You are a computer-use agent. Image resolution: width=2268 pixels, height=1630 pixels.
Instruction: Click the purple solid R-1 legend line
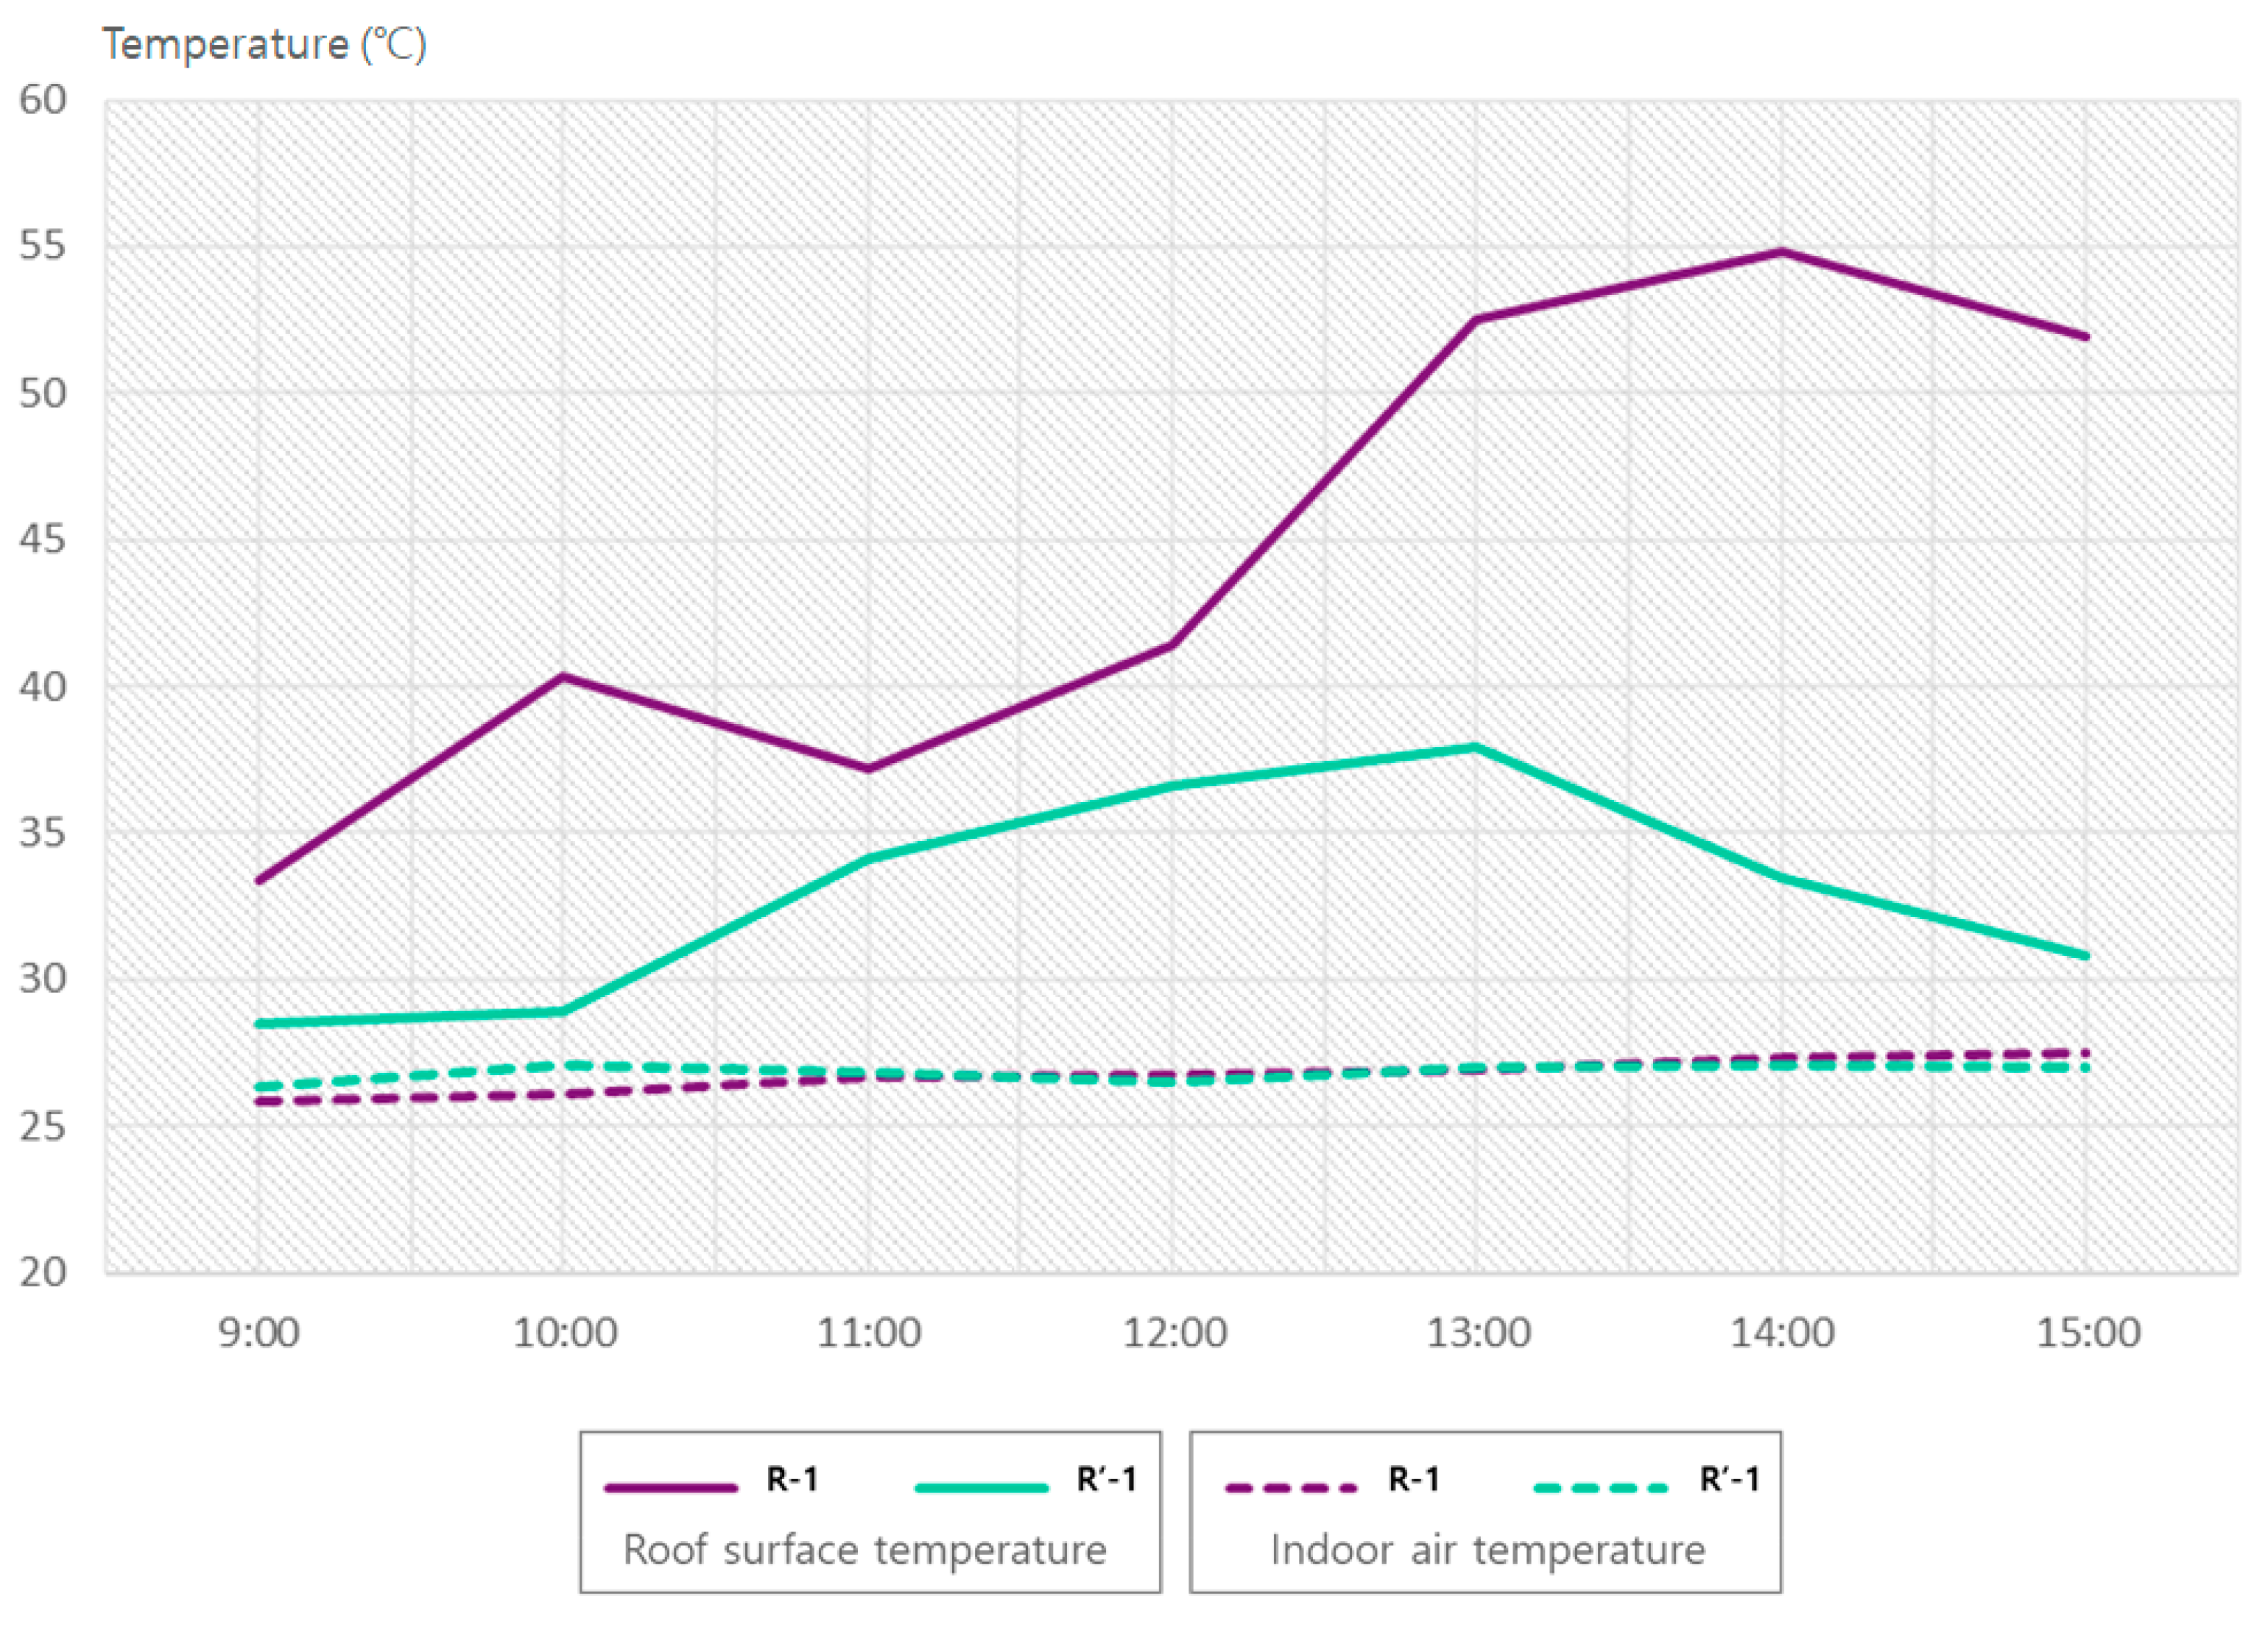pyautogui.click(x=671, y=1487)
